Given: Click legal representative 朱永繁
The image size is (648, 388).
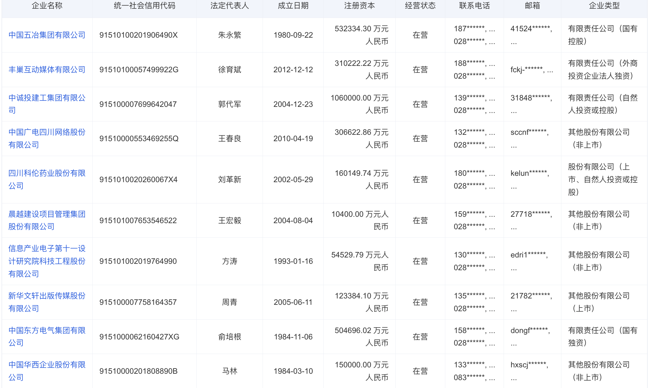Looking at the screenshot, I should click(229, 35).
